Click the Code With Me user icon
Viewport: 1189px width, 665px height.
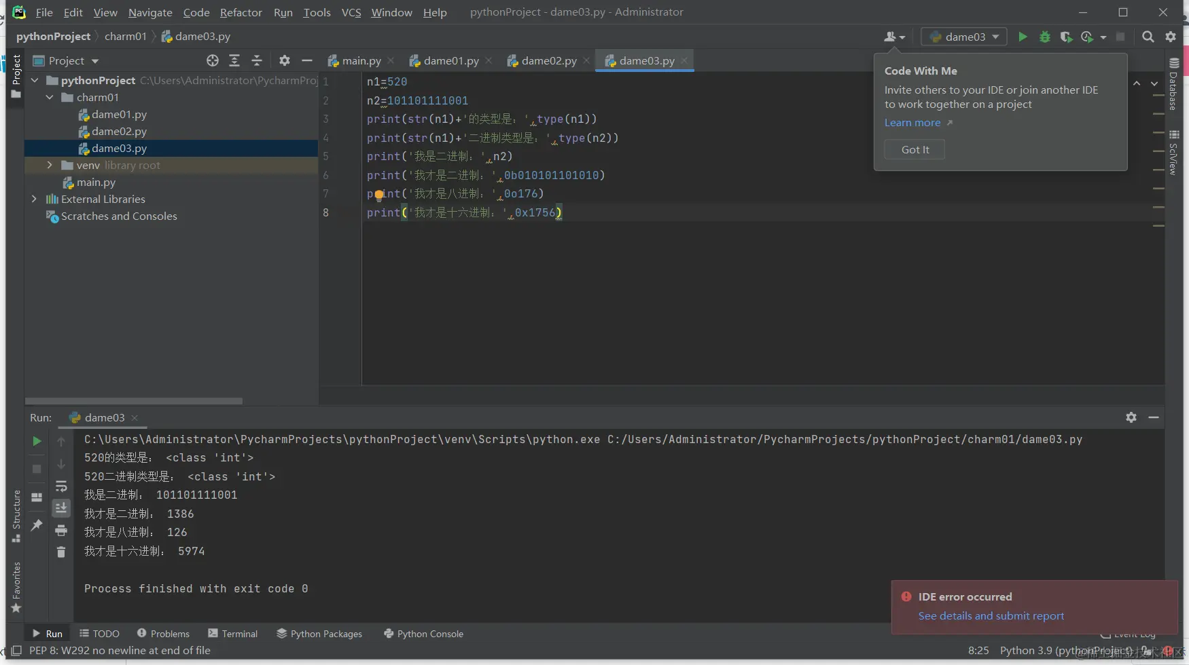click(x=894, y=37)
